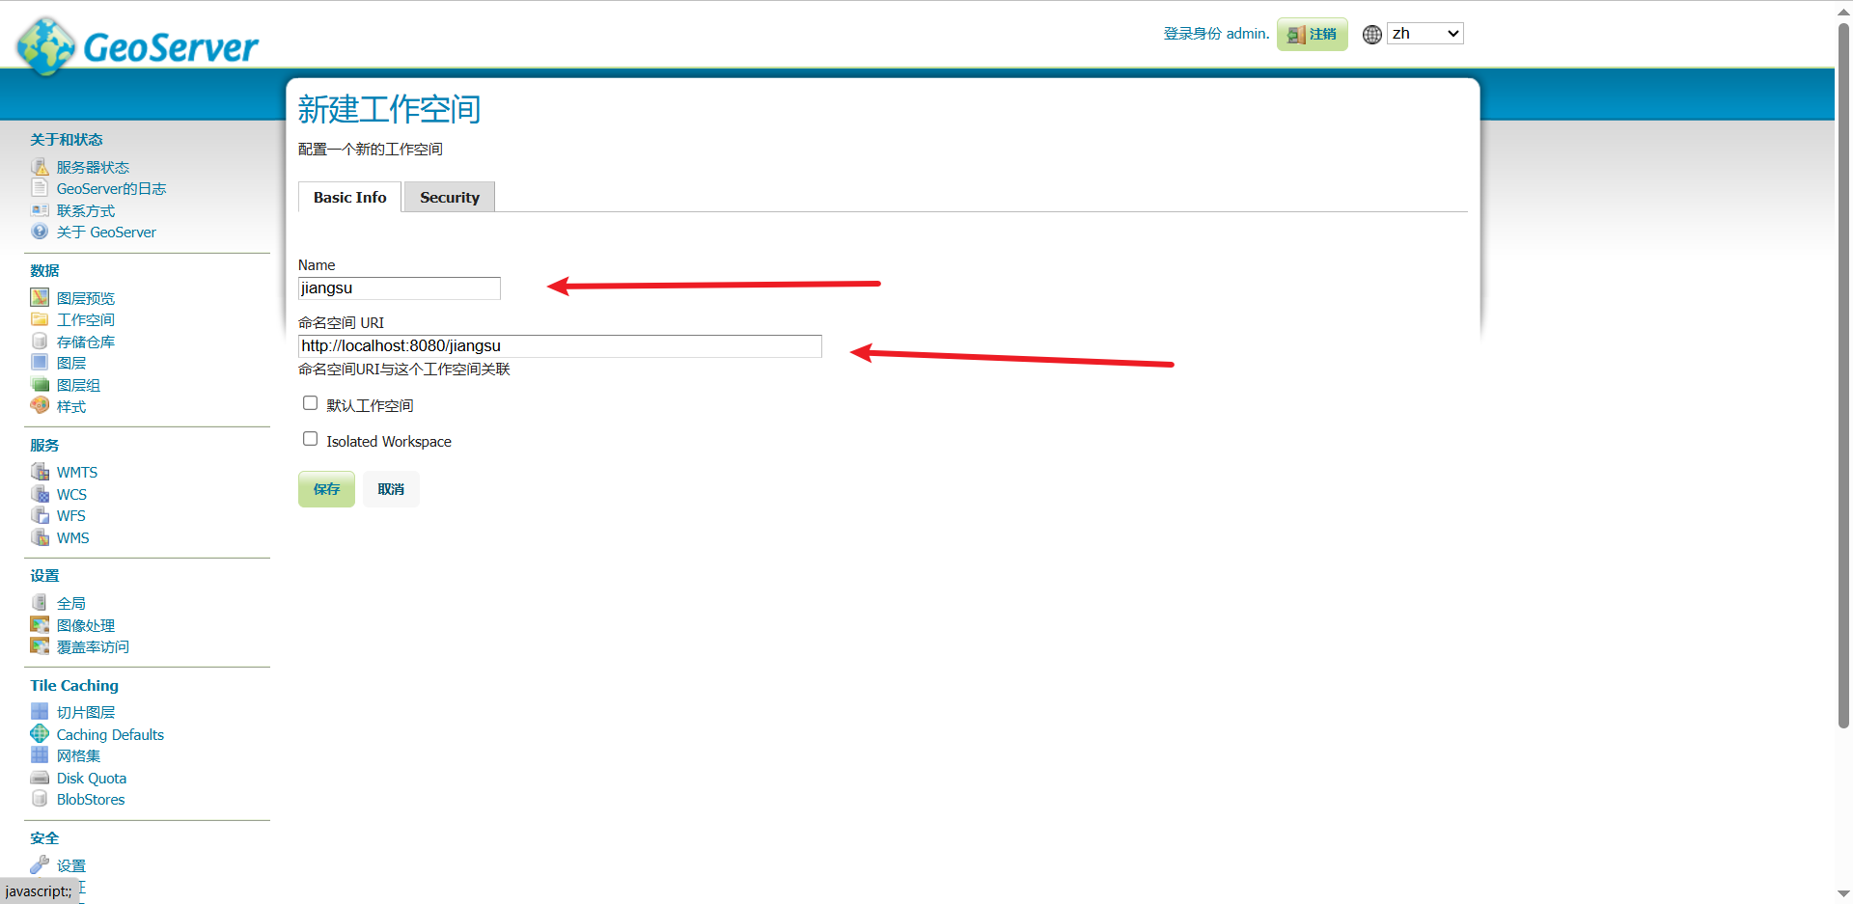Click the BlobStores cylinder icon
The width and height of the screenshot is (1853, 904).
[40, 799]
